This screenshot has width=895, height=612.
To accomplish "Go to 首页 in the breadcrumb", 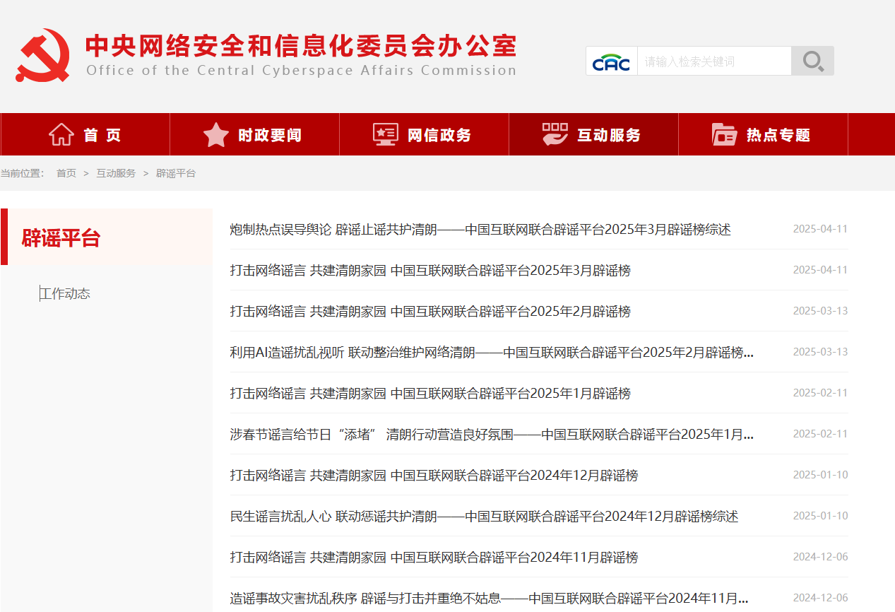I will (66, 173).
